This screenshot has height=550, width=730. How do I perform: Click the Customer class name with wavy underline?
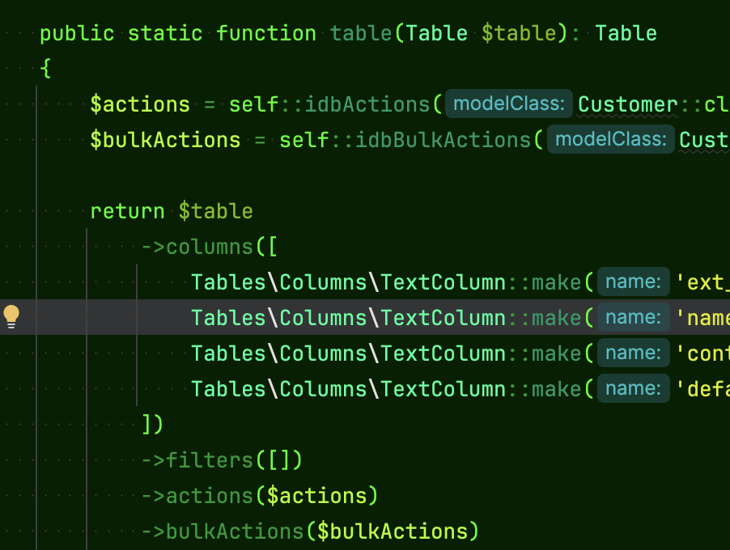pos(627,104)
